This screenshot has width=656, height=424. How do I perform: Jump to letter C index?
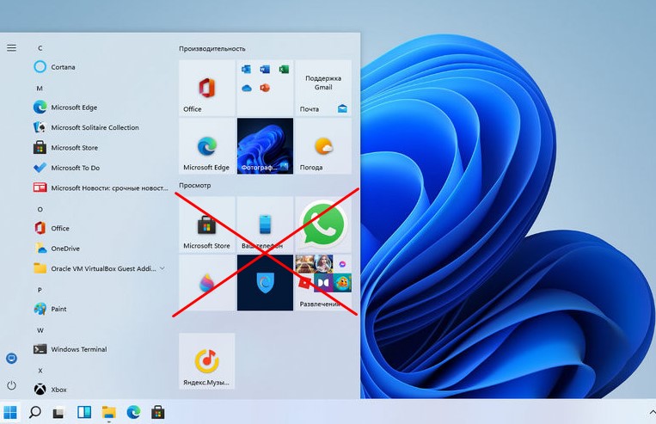point(40,48)
